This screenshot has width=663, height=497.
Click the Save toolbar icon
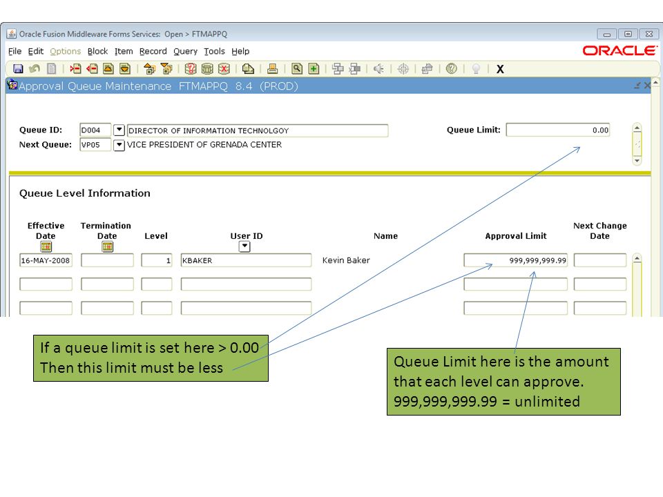coord(18,68)
